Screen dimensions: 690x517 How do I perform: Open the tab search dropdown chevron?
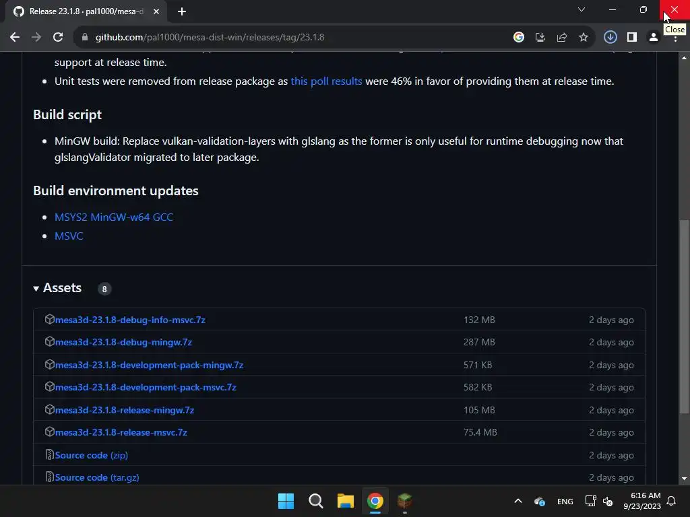click(582, 9)
